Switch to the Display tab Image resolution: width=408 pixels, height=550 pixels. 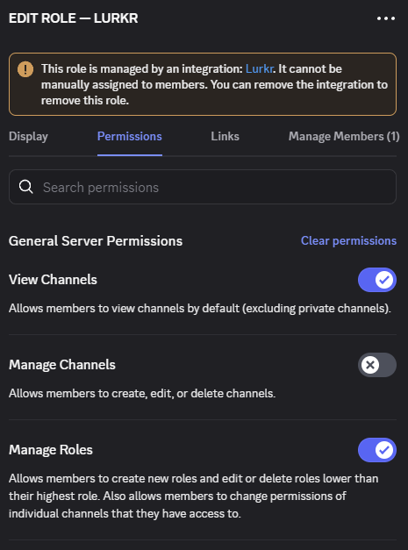[x=28, y=137]
